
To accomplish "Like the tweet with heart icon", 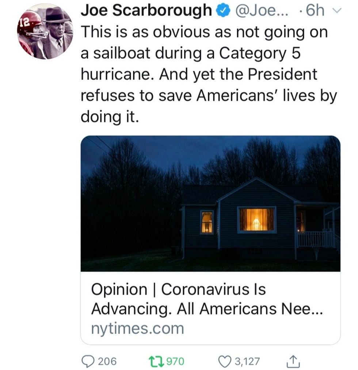I will coord(225,362).
